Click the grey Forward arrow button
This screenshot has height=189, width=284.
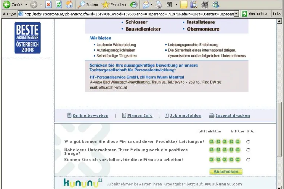pos(34,4)
